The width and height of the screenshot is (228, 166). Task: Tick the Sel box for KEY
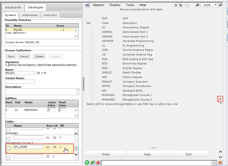point(93,91)
